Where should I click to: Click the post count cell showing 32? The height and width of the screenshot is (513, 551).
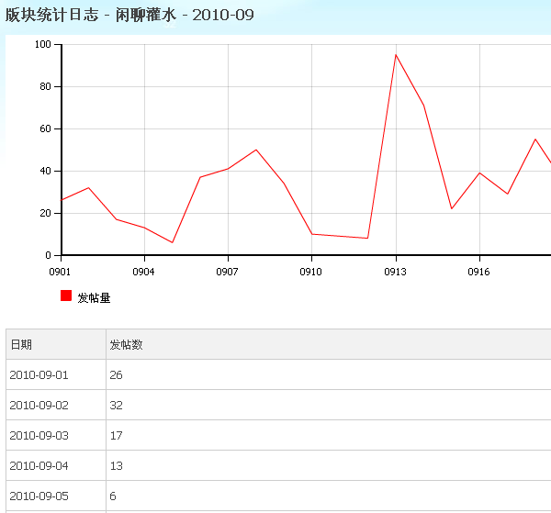coord(116,405)
